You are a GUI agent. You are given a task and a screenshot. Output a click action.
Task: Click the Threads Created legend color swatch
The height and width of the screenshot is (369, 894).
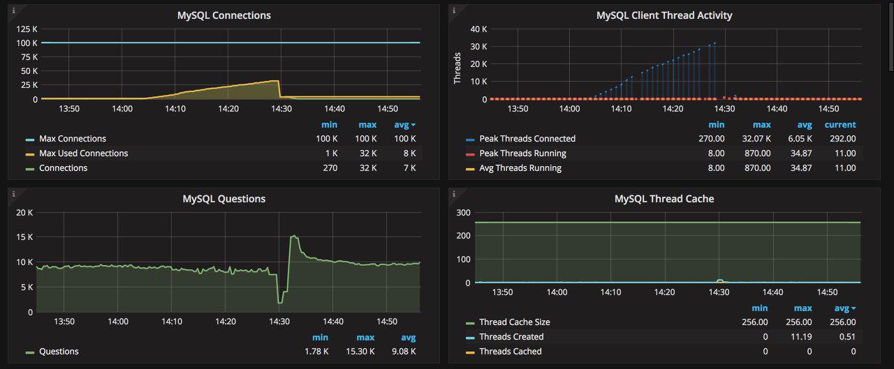click(470, 338)
